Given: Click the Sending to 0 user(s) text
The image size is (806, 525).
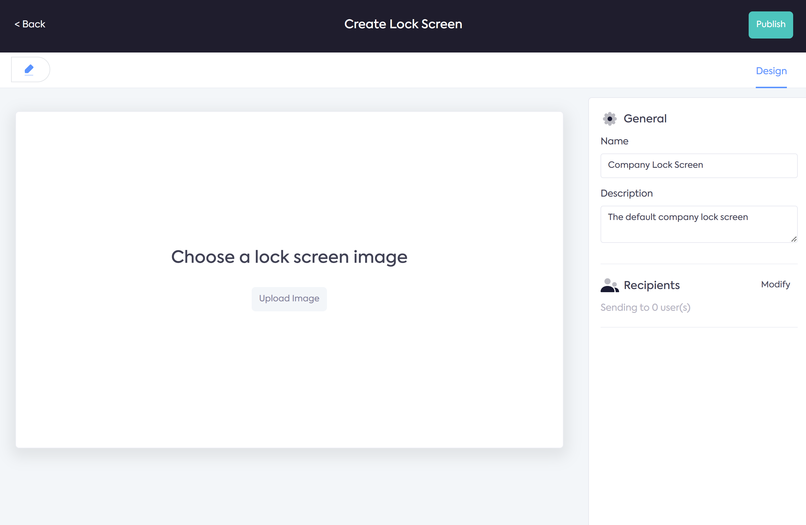Looking at the screenshot, I should tap(645, 308).
